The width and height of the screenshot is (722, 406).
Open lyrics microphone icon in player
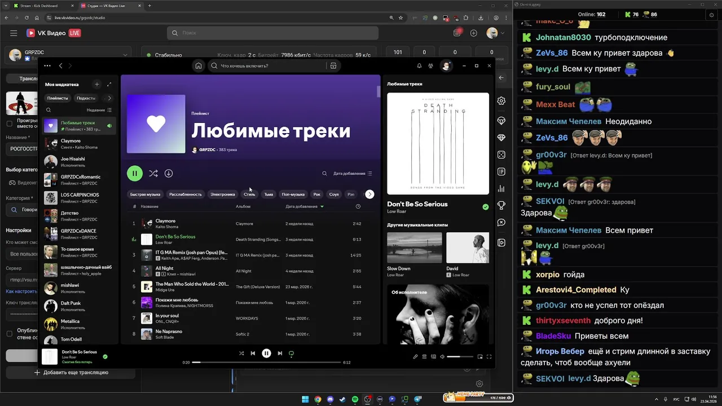(415, 356)
